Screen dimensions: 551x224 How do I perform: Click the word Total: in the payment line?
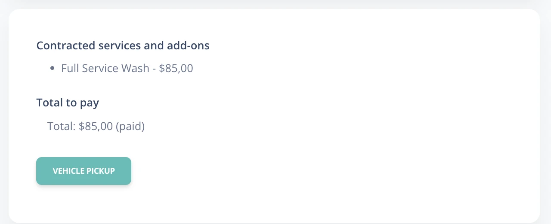pyautogui.click(x=62, y=126)
